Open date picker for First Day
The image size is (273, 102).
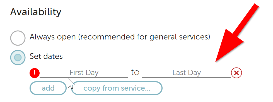pyautogui.click(x=84, y=73)
